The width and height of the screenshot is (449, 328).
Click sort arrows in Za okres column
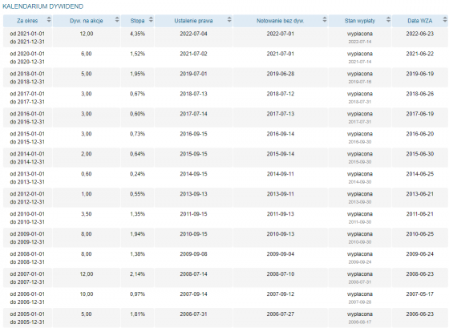pyautogui.click(x=49, y=19)
